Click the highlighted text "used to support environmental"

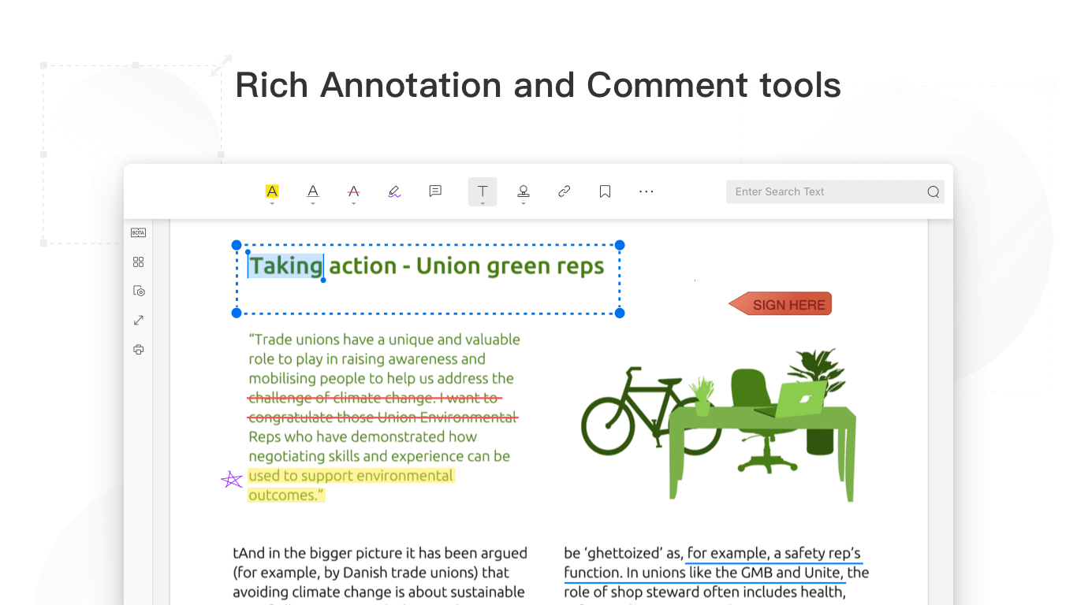point(351,476)
